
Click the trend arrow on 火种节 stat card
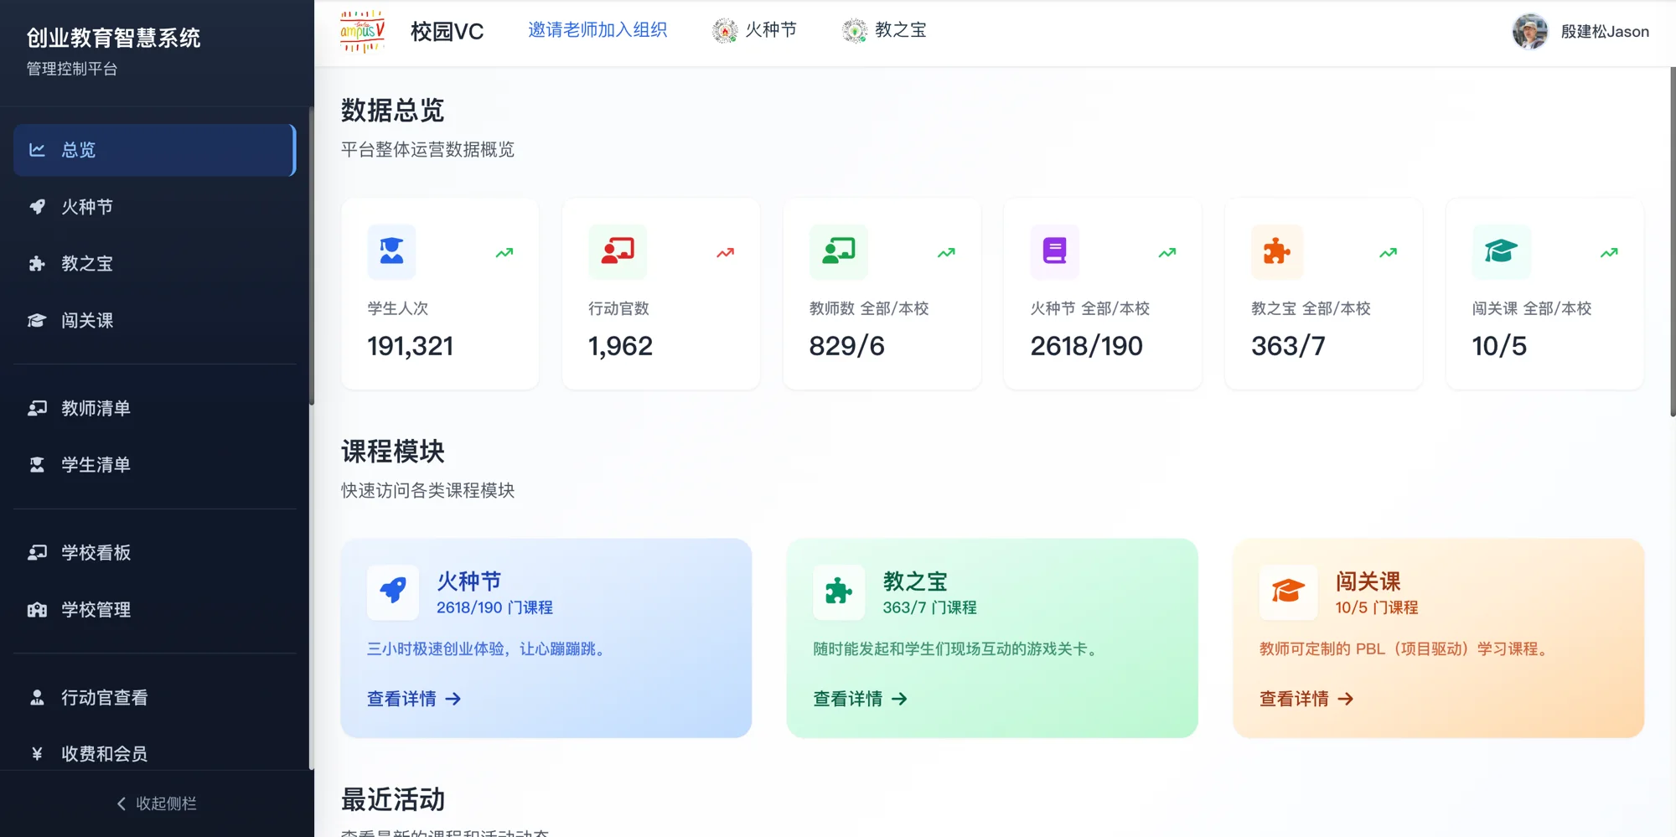pyautogui.click(x=1167, y=252)
